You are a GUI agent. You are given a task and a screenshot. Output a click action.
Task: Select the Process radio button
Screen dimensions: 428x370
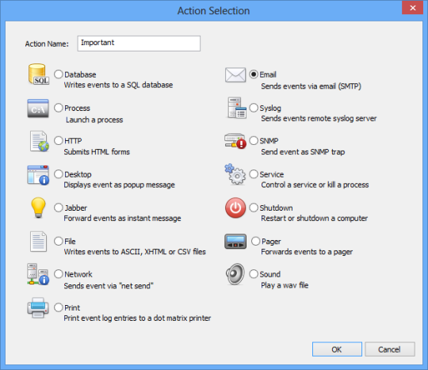[x=59, y=108]
